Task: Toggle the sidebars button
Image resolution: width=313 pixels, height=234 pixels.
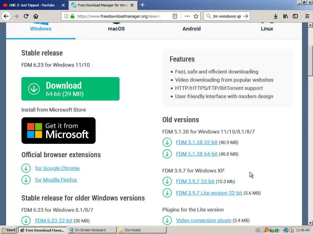Action: 295,16
